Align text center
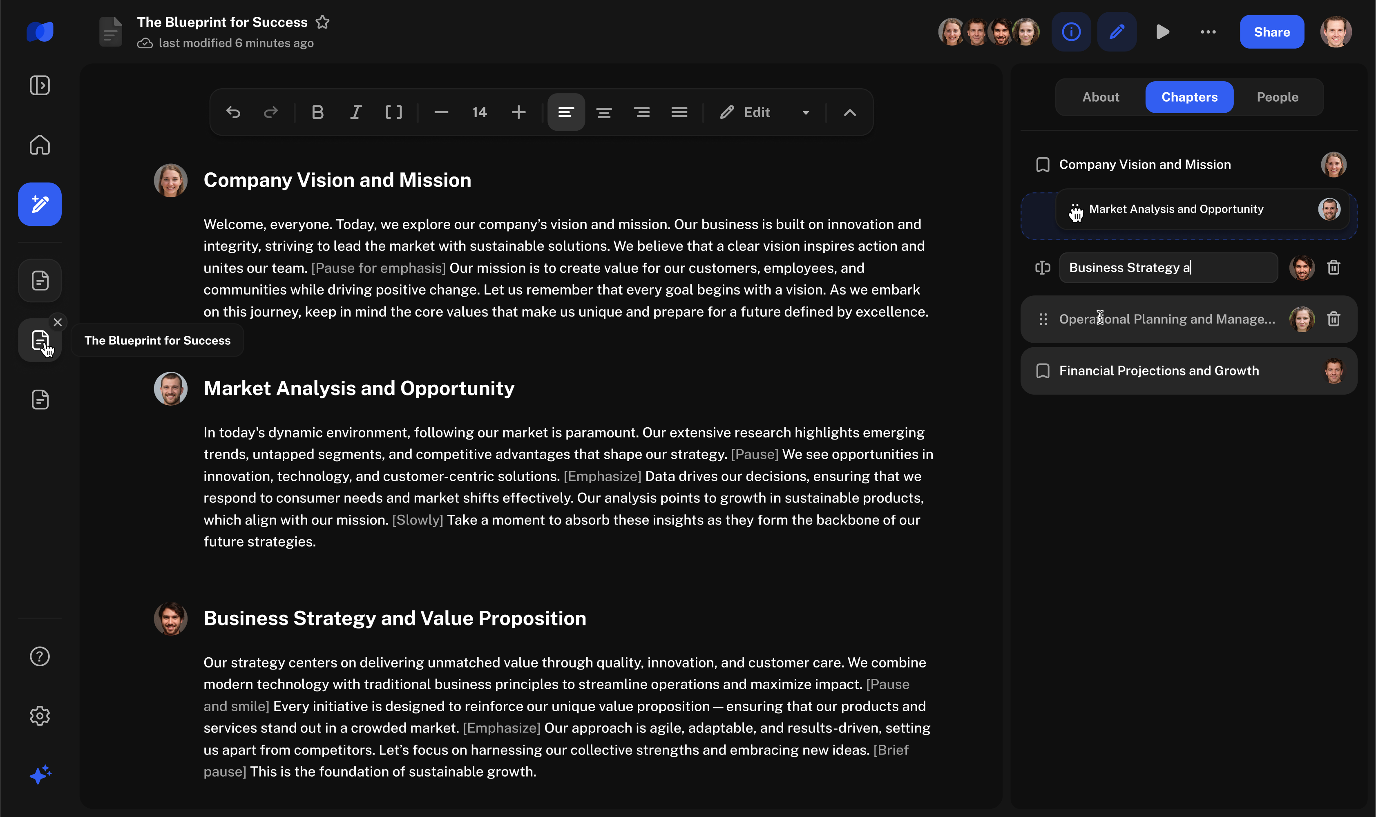Image resolution: width=1376 pixels, height=817 pixels. click(x=604, y=112)
